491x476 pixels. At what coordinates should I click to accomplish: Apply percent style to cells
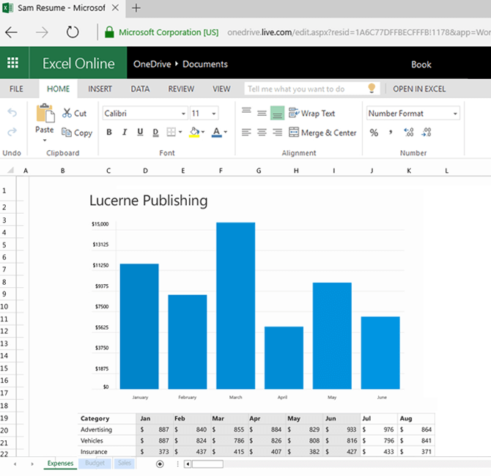pos(374,133)
